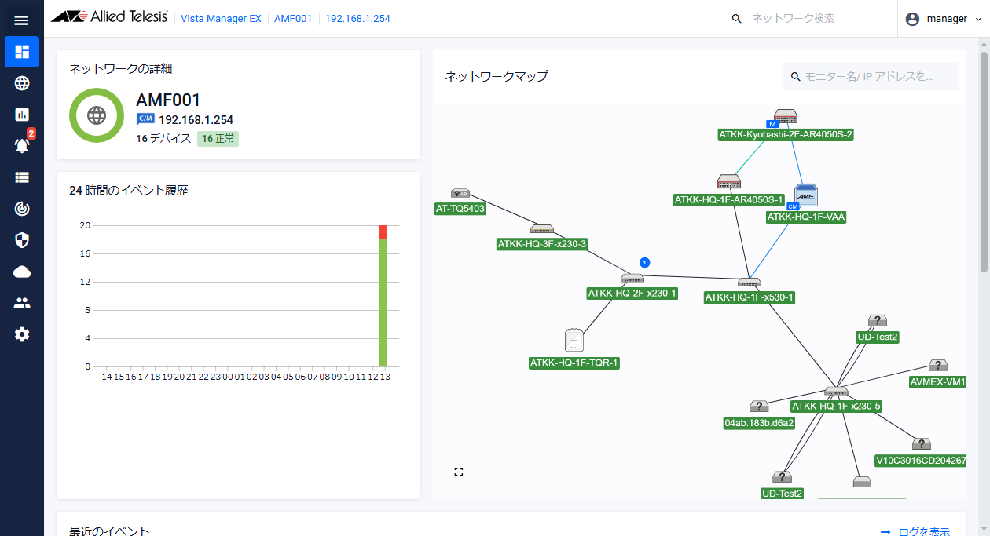The image size is (990, 536).
Task: Select the AT-TQ5403 access point icon
Action: pos(460,193)
